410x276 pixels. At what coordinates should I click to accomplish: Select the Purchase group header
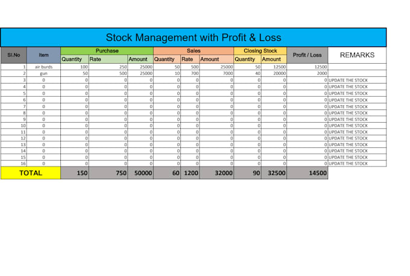point(107,51)
